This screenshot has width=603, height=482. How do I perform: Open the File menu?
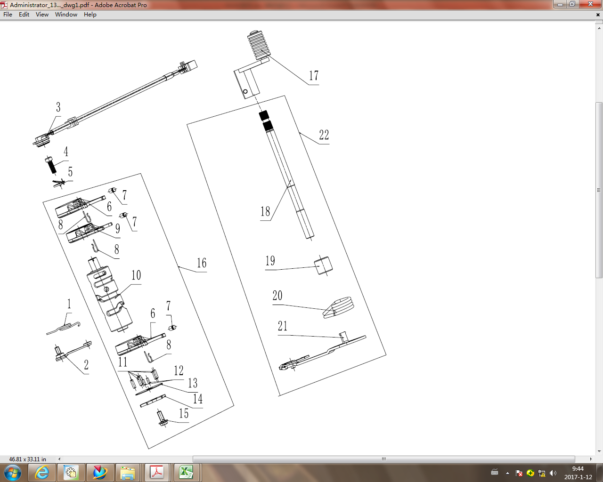coord(8,15)
